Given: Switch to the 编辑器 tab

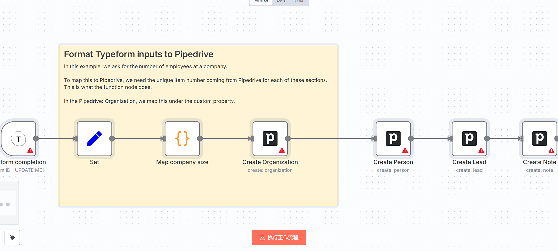Looking at the screenshot, I should pos(261,1).
